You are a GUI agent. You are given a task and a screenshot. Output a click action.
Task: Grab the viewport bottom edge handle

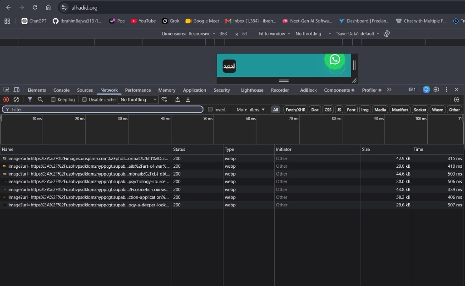coord(284,80)
